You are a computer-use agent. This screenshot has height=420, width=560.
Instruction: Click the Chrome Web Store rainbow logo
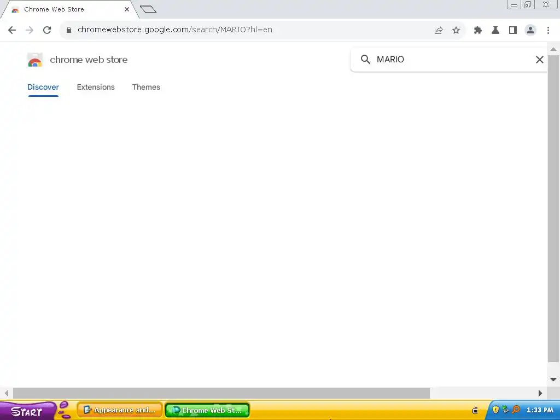click(x=34, y=60)
